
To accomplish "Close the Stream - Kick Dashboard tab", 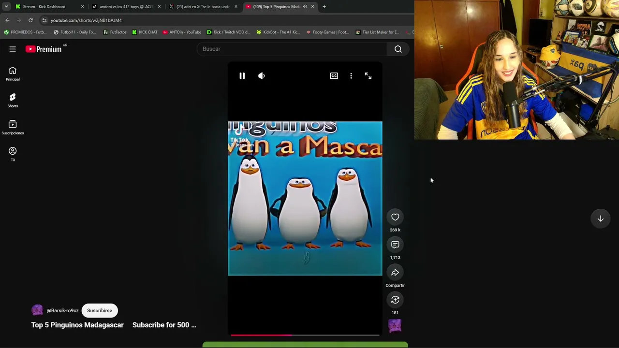I will [x=82, y=7].
